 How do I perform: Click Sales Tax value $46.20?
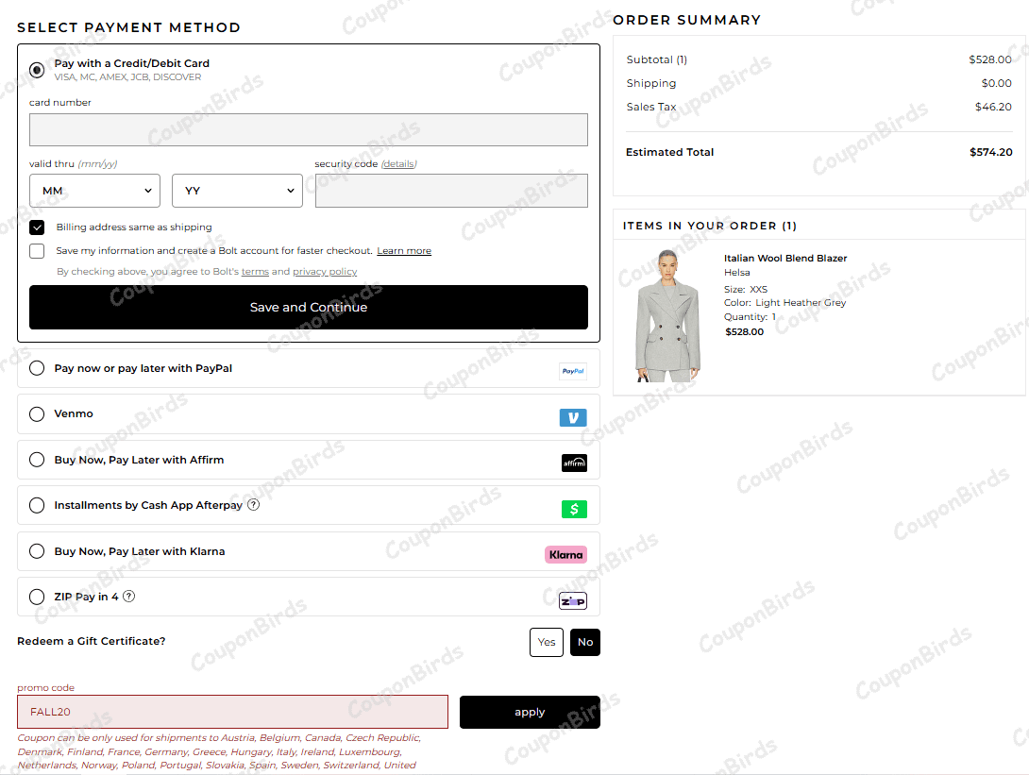[993, 107]
